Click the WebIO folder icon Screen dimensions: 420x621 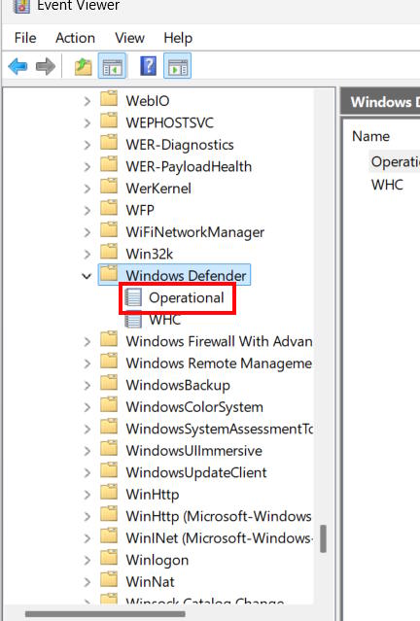[109, 99]
